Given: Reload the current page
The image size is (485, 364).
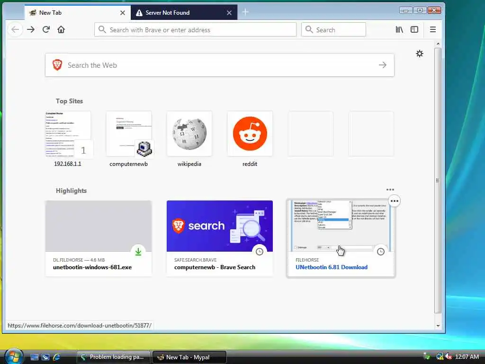Looking at the screenshot, I should tap(46, 30).
